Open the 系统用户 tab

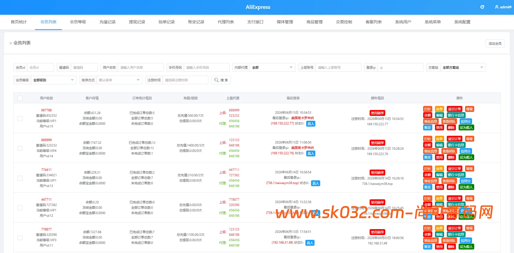(x=403, y=22)
